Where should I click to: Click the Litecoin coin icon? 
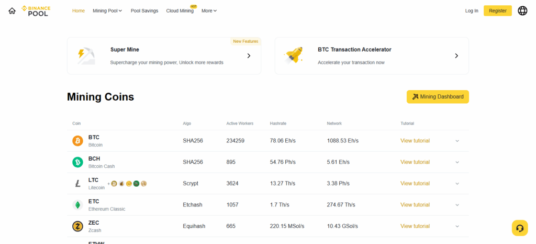[77, 184]
